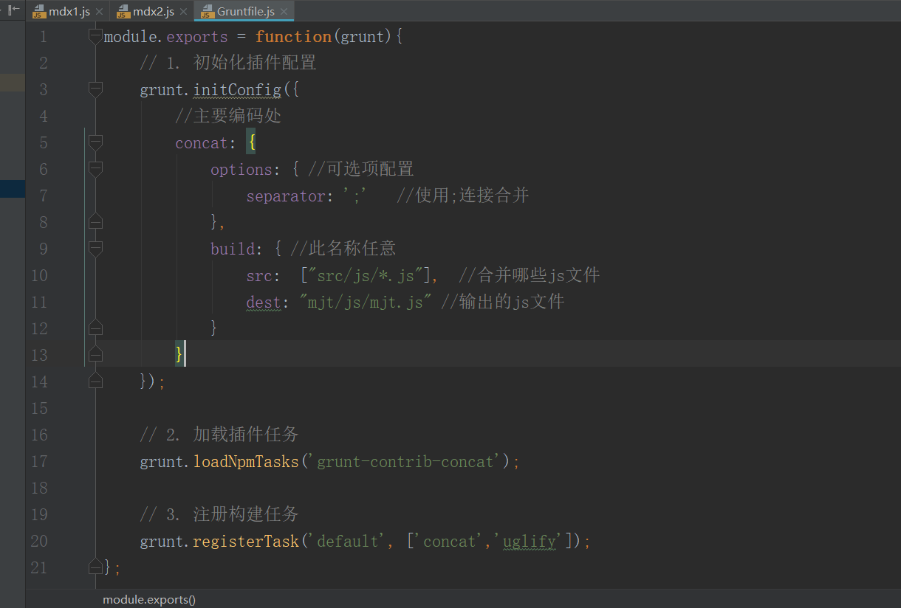The height and width of the screenshot is (608, 901).
Task: Click the fold end marker on line 21
Action: (x=95, y=567)
